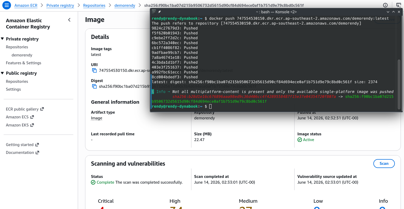Click the info circle icon in header

(385, 5)
